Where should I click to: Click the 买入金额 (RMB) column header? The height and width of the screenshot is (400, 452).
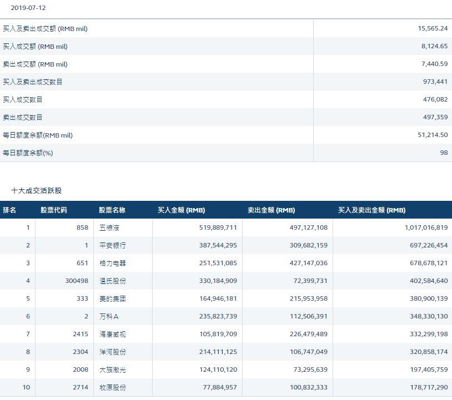click(x=182, y=210)
